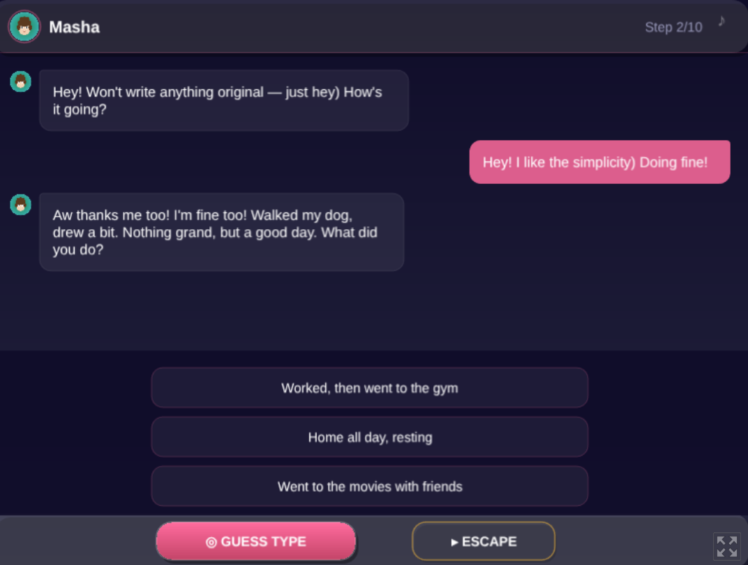Click the pink "I like the simplicity" reply bubble
The image size is (748, 565).
599,162
